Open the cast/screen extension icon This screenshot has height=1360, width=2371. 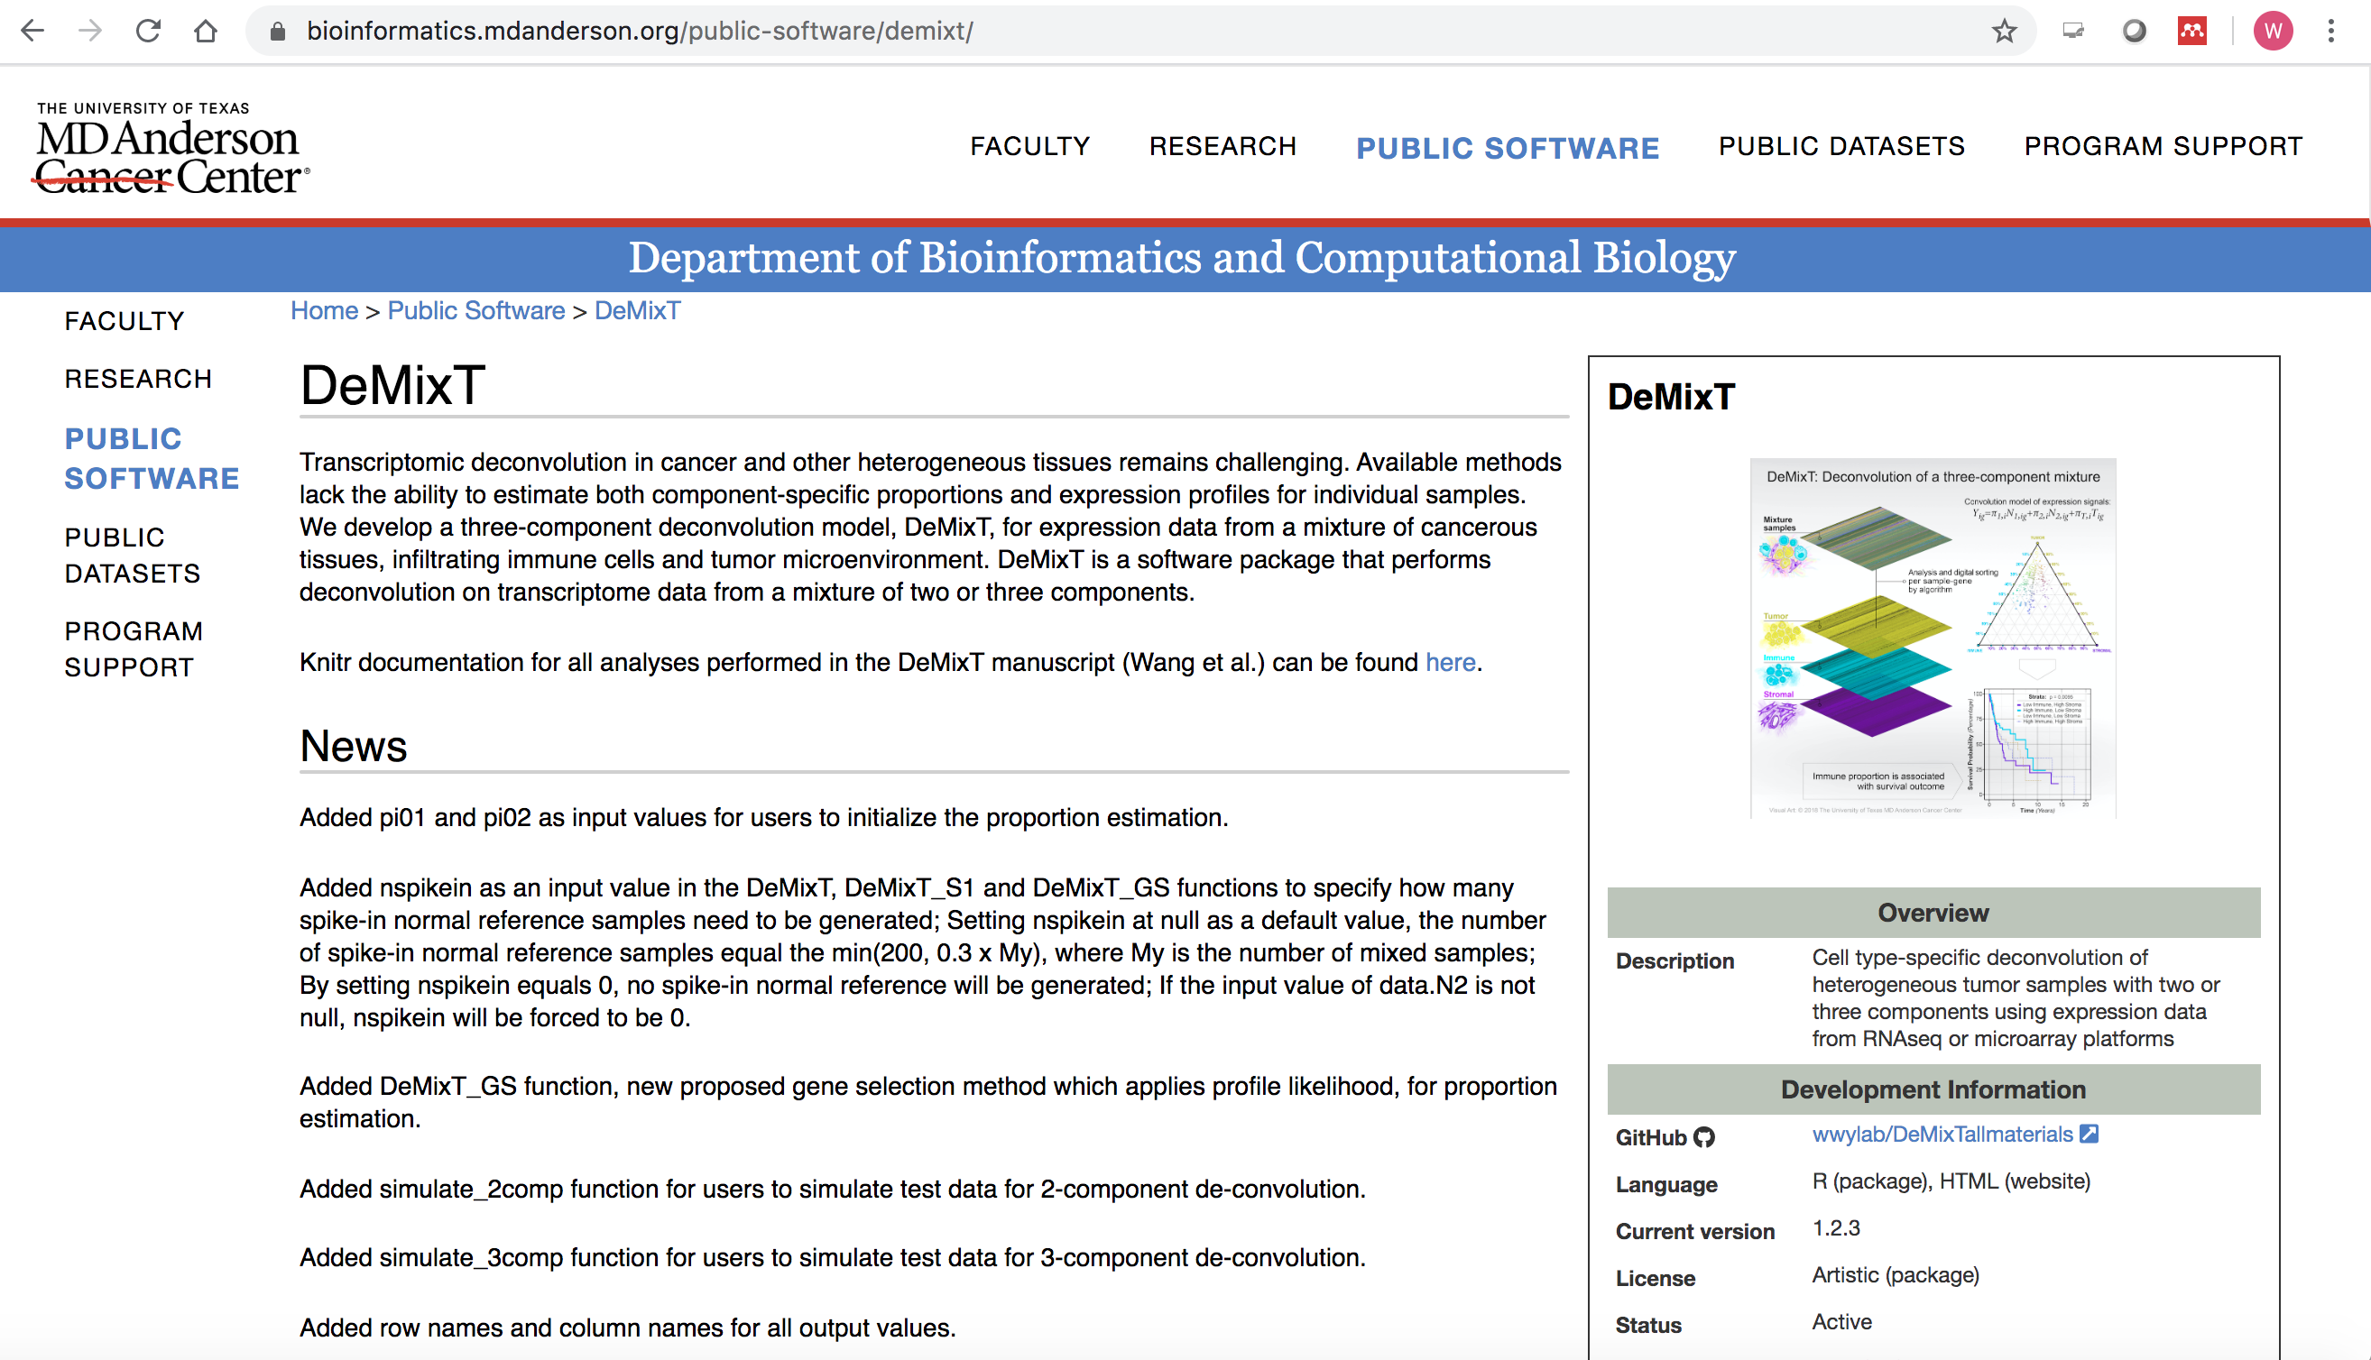[2073, 31]
